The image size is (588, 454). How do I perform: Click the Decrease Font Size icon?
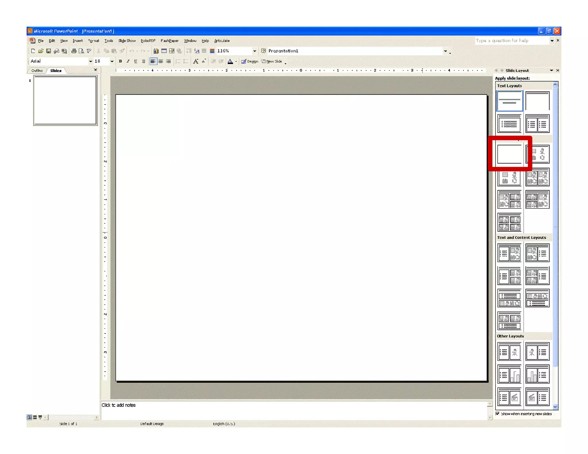204,61
